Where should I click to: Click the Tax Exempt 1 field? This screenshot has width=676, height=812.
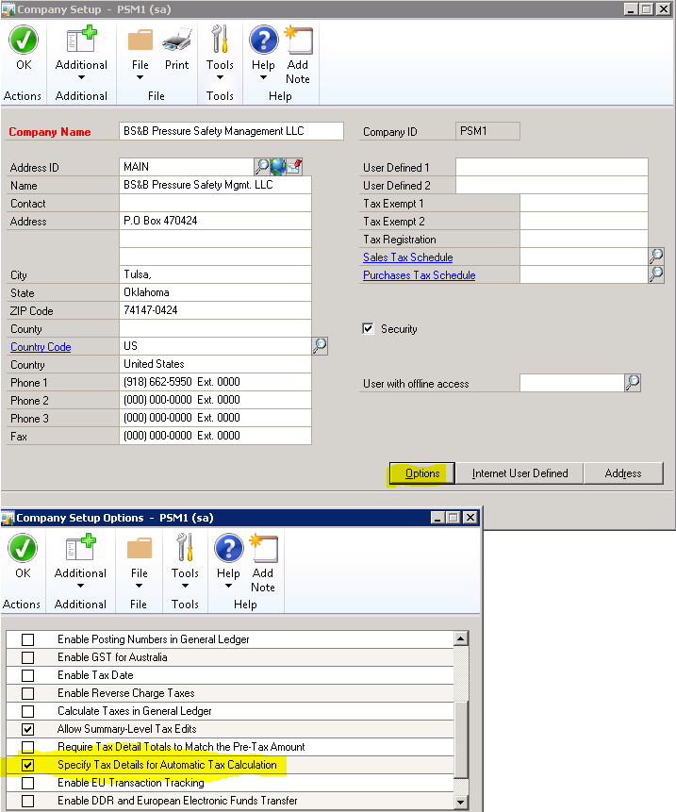tap(584, 203)
